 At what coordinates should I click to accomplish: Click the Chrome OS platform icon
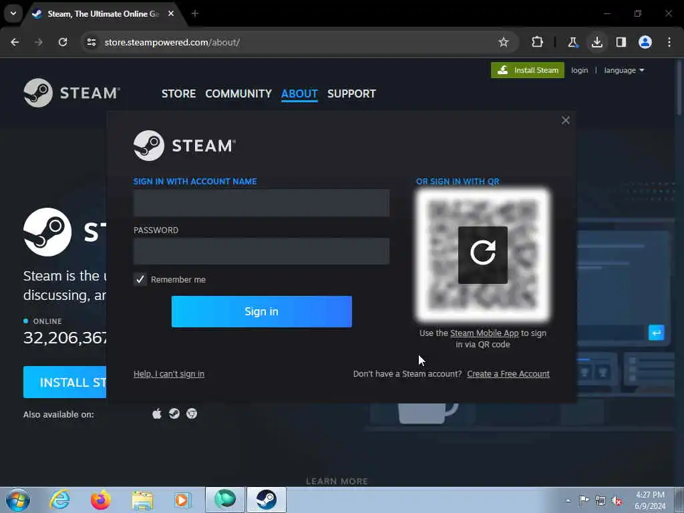(192, 413)
